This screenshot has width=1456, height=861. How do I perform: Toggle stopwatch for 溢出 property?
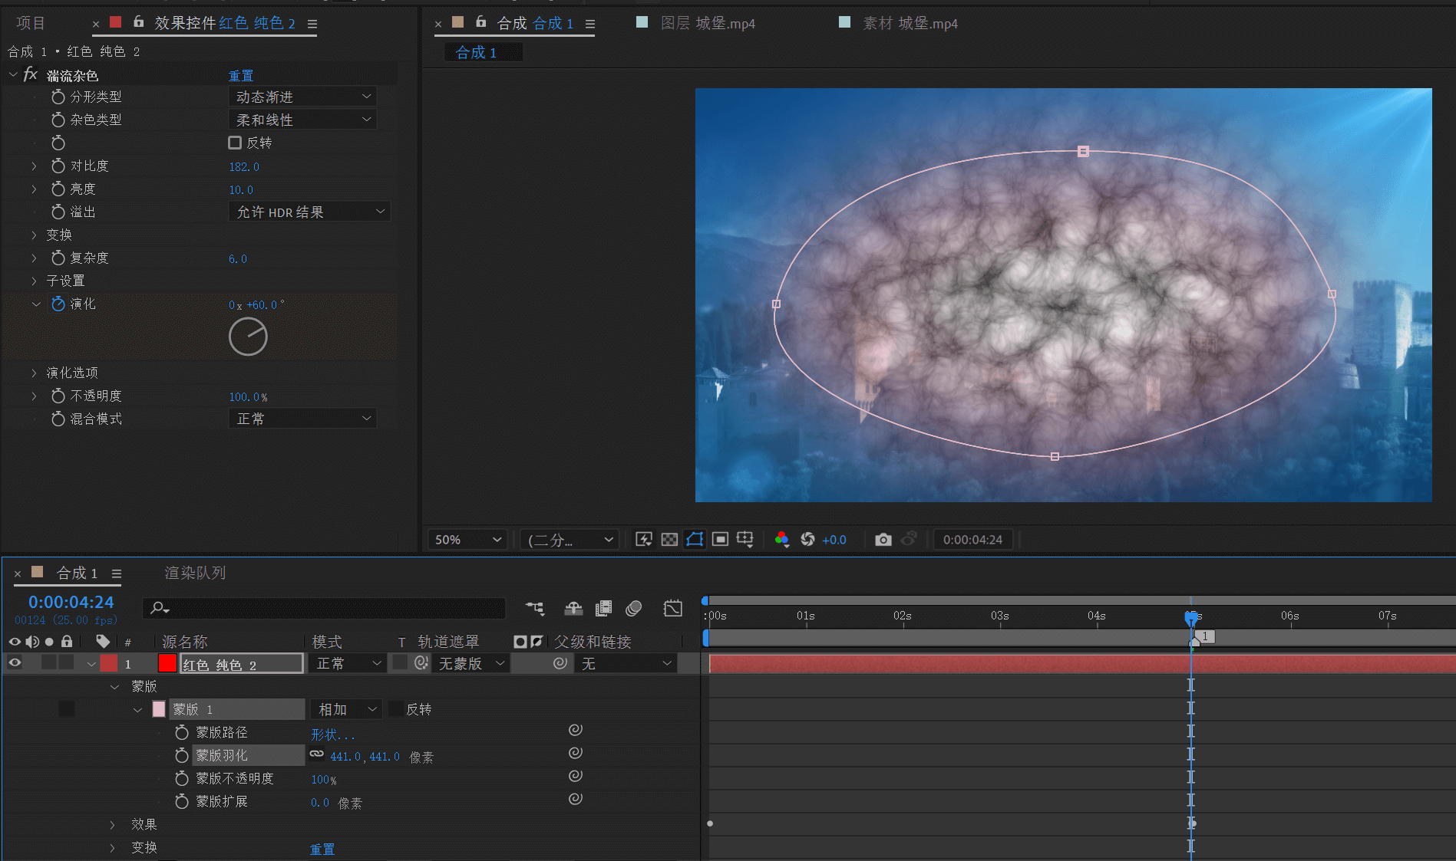pos(58,212)
